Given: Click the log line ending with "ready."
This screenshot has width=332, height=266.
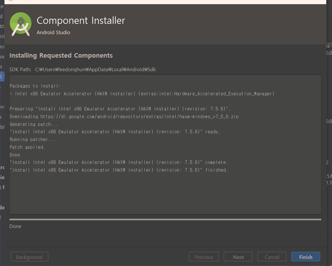Looking at the screenshot, I should (115, 132).
